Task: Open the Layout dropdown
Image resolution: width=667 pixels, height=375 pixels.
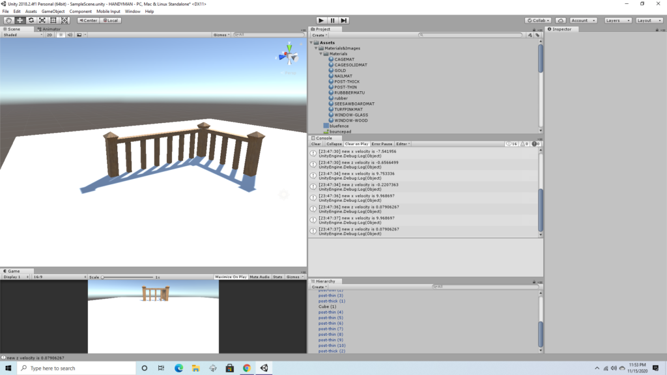Action: point(647,20)
